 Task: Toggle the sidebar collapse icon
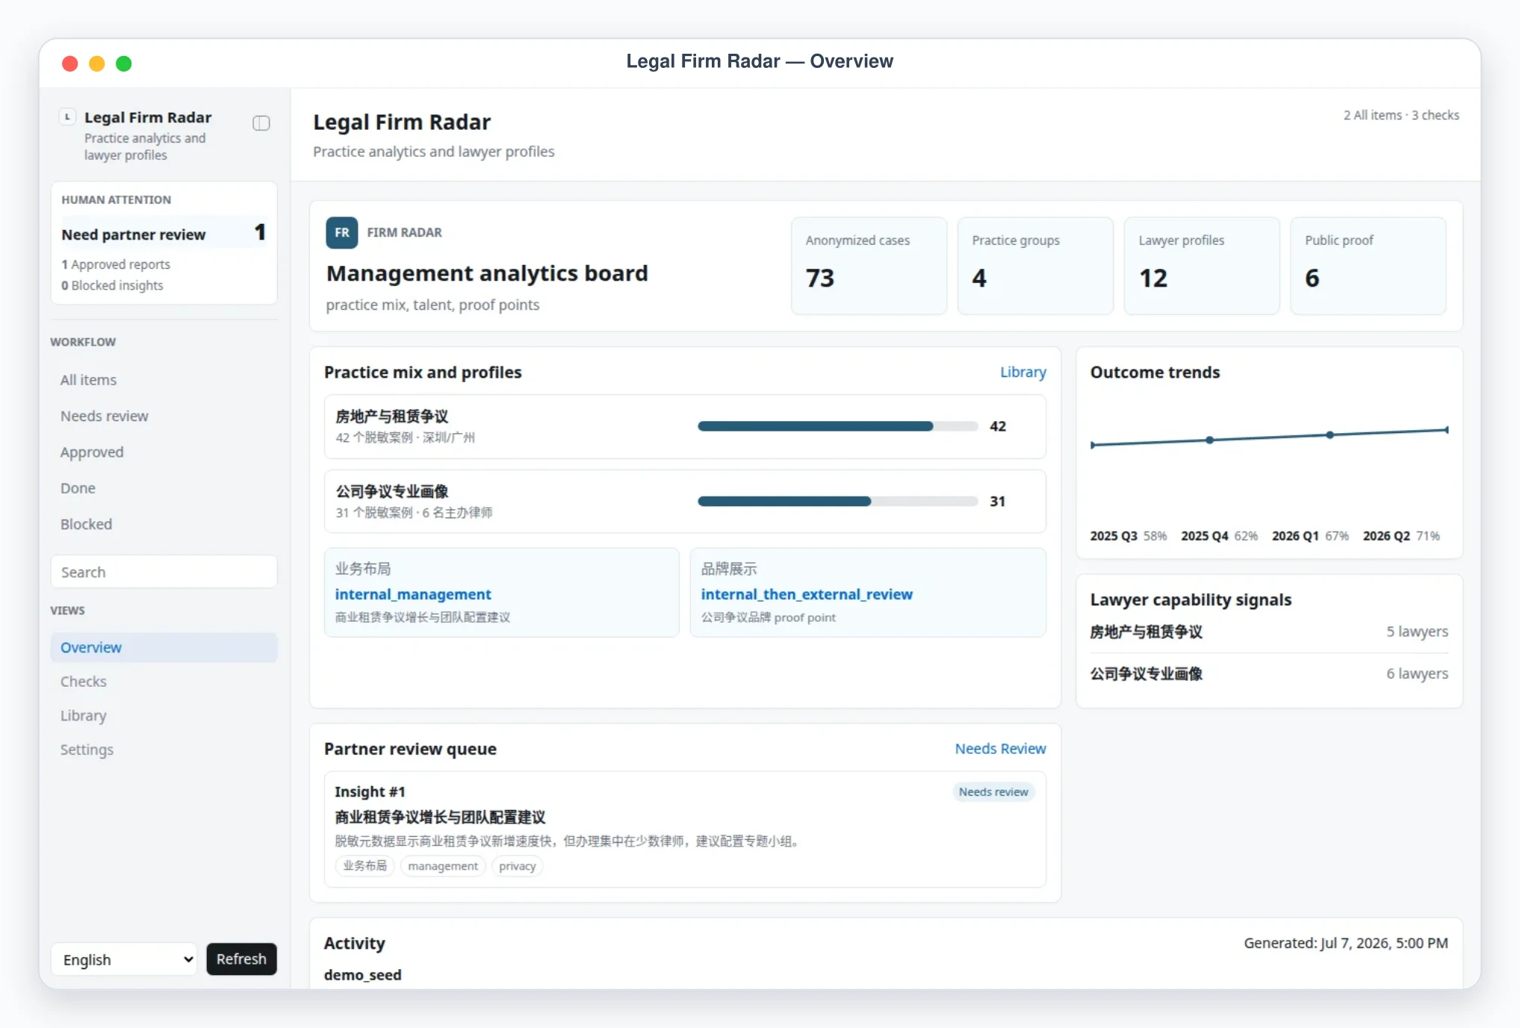coord(261,123)
